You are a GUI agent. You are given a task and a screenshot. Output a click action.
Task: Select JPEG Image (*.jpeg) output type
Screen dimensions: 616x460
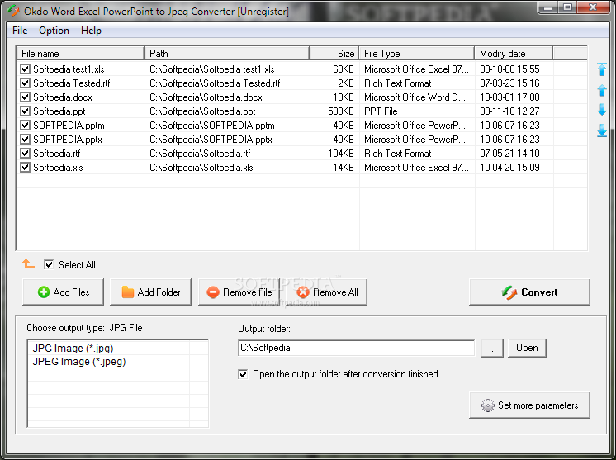[x=79, y=362]
